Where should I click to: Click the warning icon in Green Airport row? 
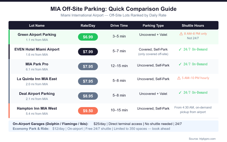(x=181, y=34)
